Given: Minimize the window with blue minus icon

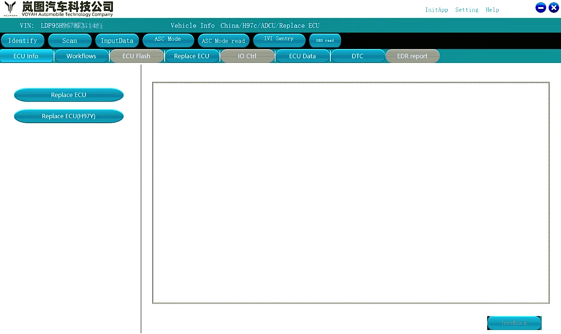Looking at the screenshot, I should pos(540,8).
